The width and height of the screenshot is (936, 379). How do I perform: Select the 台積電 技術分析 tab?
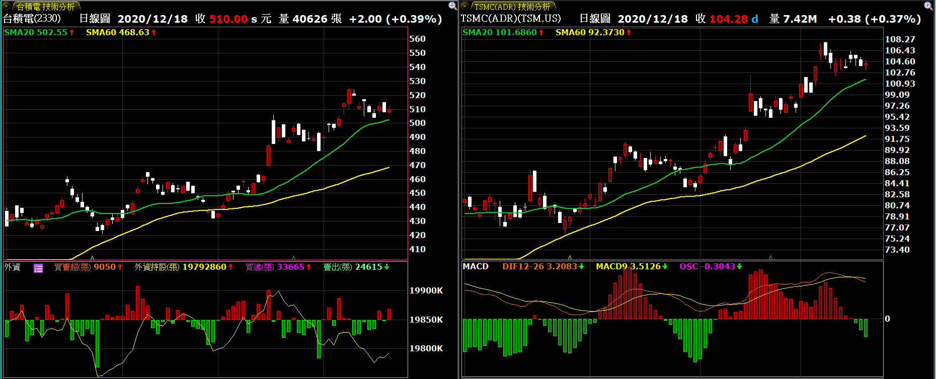click(x=46, y=7)
